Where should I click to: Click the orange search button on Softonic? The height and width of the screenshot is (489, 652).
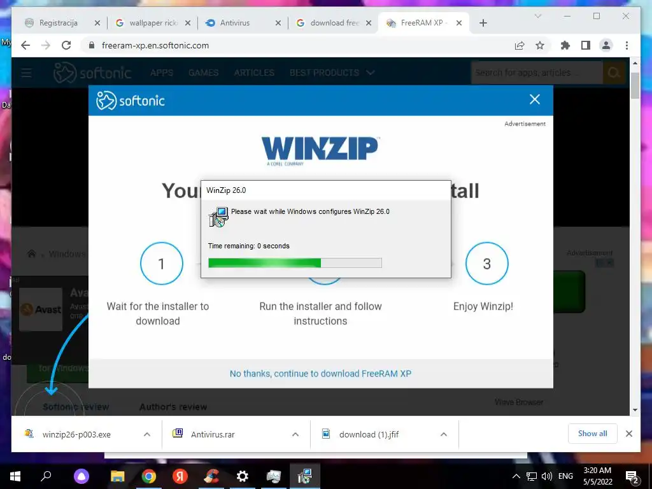point(614,73)
